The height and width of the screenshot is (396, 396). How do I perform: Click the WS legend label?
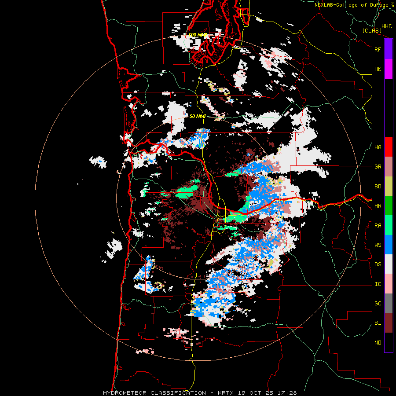point(378,245)
